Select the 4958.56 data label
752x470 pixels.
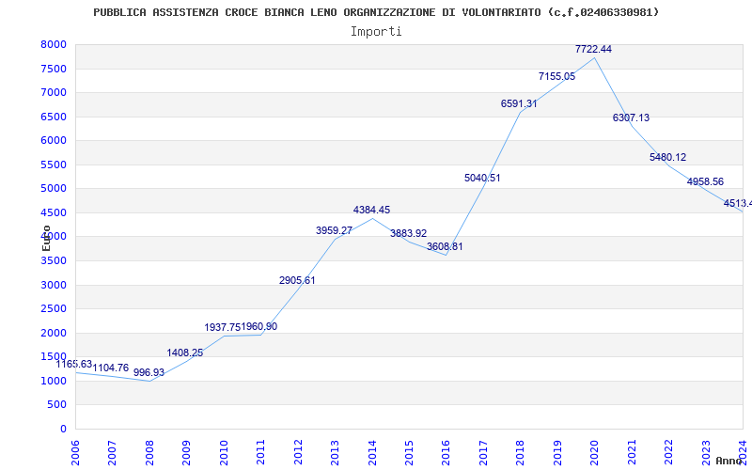[x=705, y=181]
